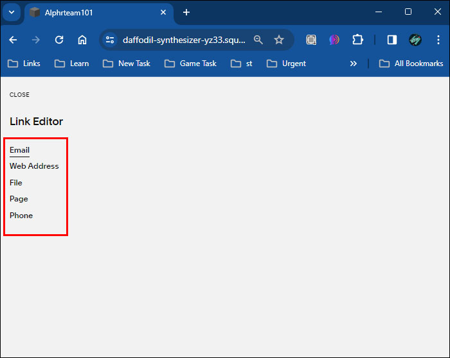Open the Links bookmark folder
Viewport: 450px width, 358px height.
[24, 64]
